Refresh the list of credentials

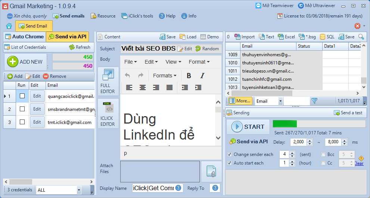(80, 47)
